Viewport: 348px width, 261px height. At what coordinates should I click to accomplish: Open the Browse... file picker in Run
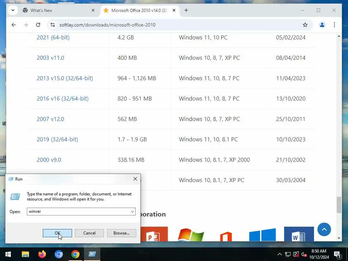(x=121, y=233)
